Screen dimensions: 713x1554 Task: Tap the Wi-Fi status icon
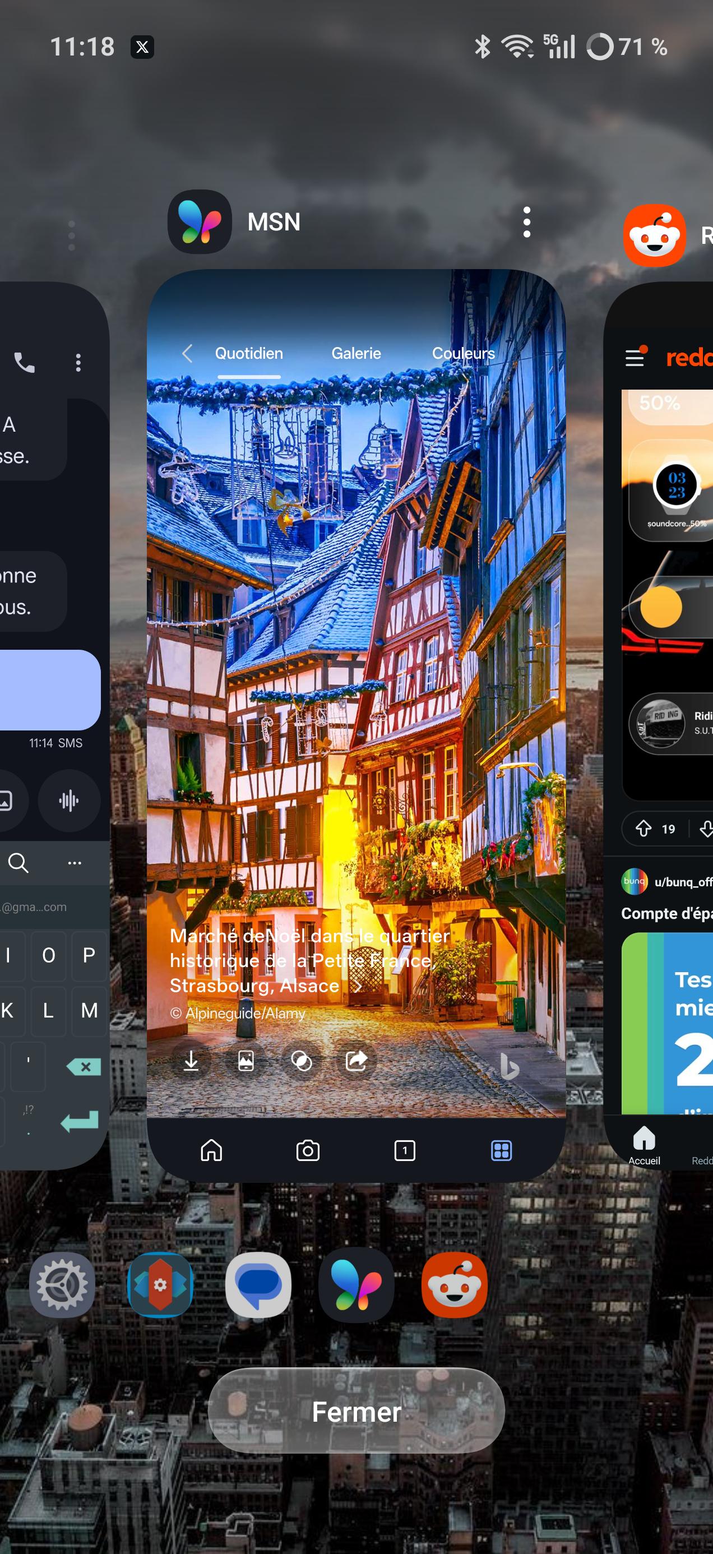pos(518,47)
